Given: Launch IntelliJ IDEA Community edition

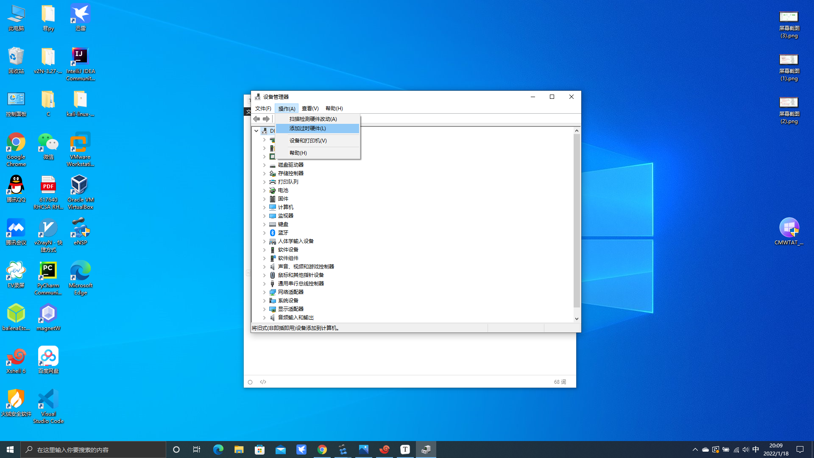Looking at the screenshot, I should pos(80,56).
